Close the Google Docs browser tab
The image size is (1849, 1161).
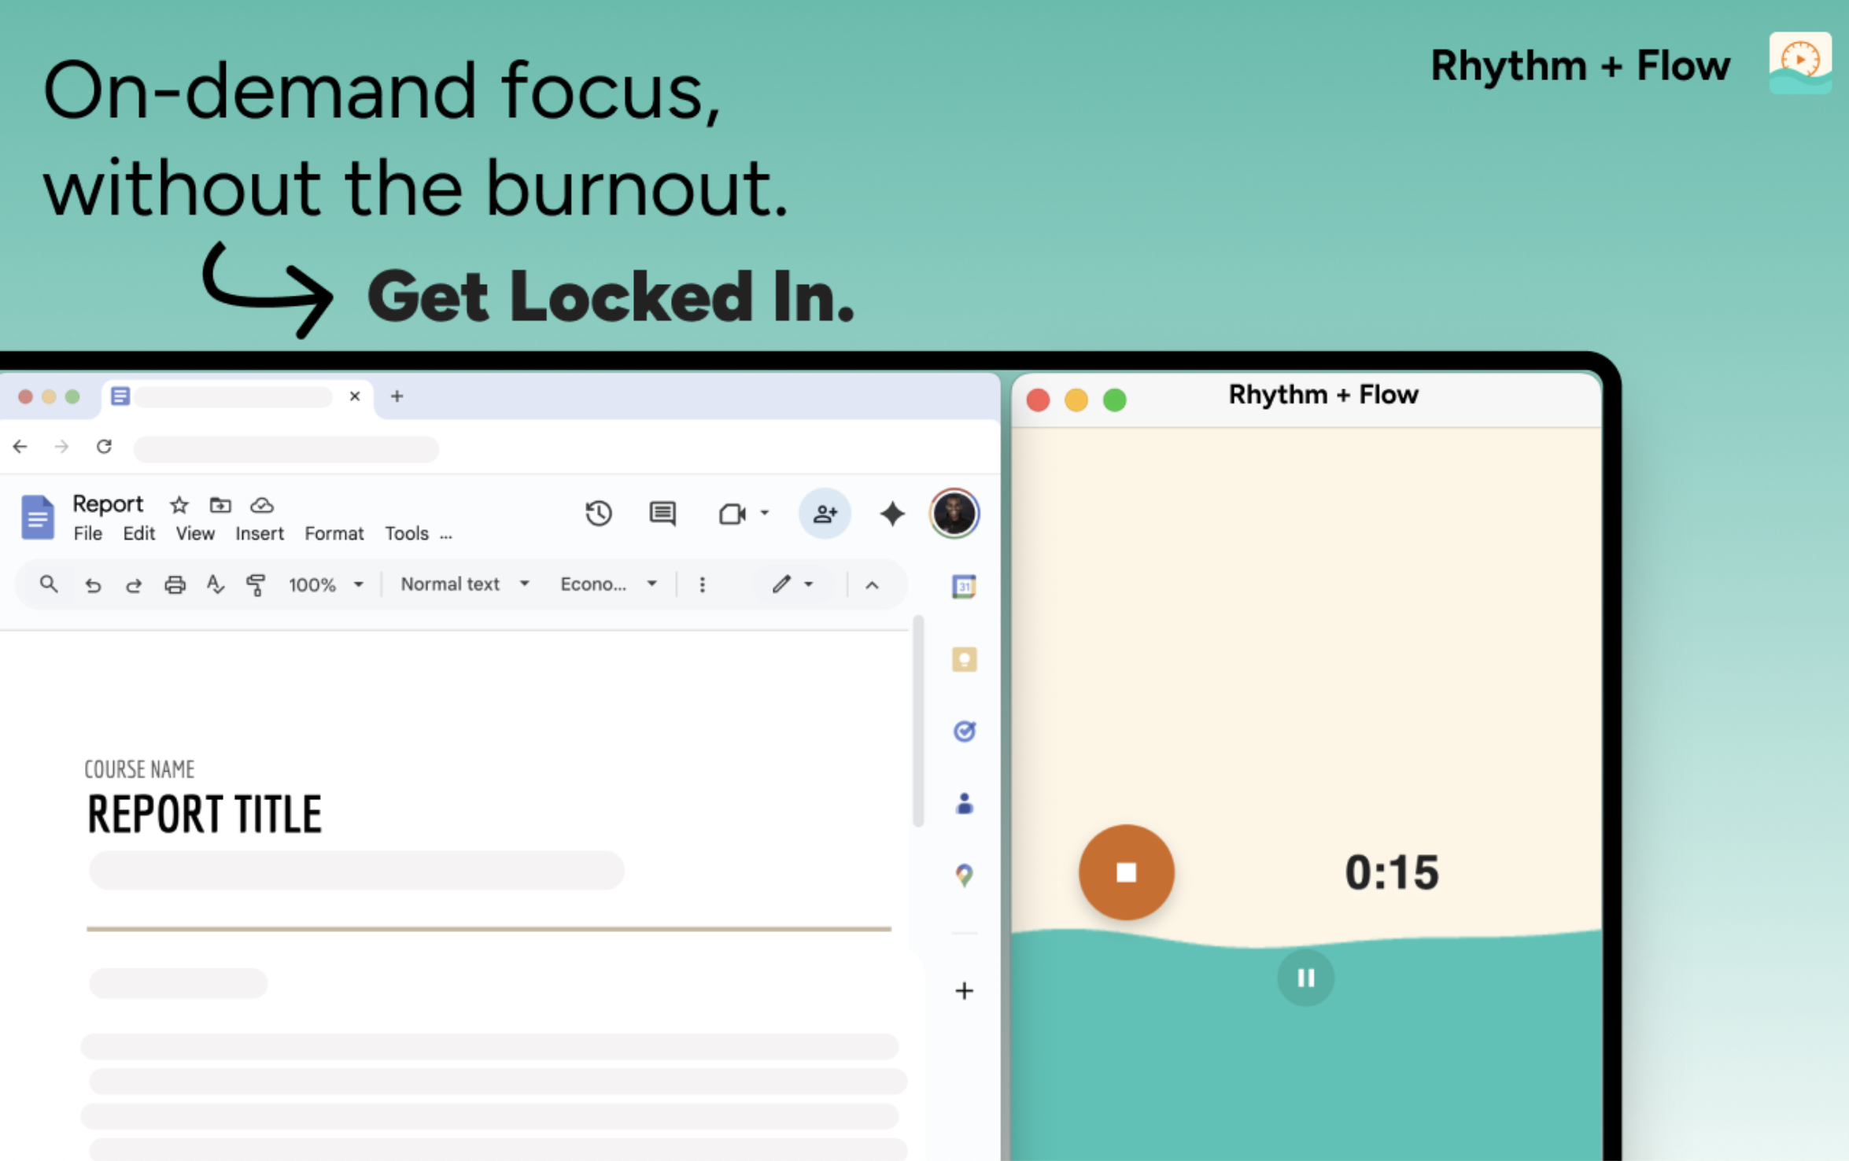pyautogui.click(x=355, y=396)
